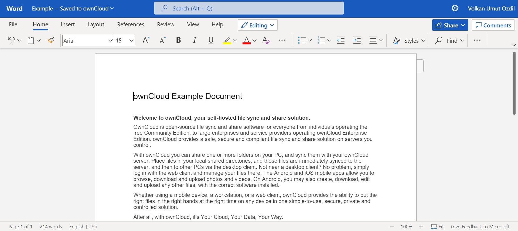The width and height of the screenshot is (518, 231).
Task: Open the Undo dropdown arrow
Action: (x=19, y=41)
